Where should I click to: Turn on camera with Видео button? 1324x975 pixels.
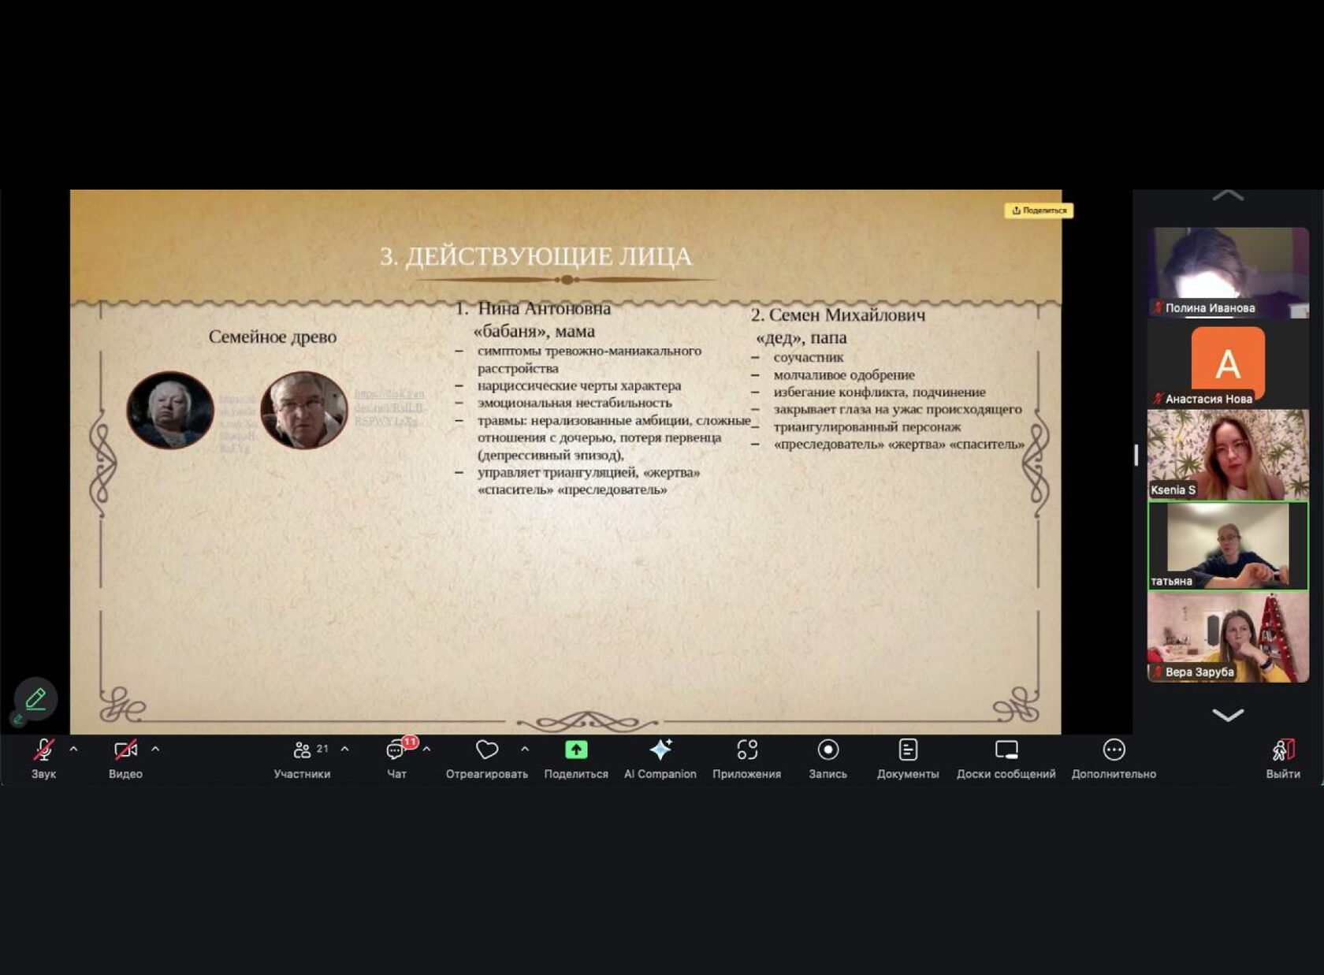point(125,758)
